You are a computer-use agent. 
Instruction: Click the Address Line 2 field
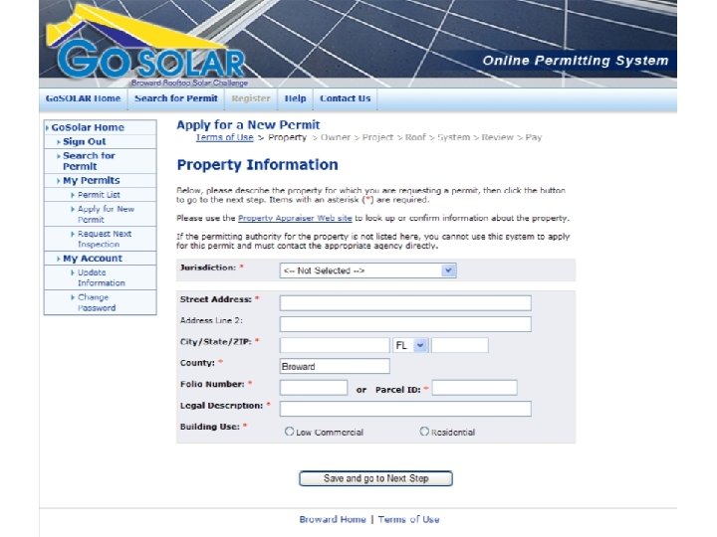(x=405, y=324)
